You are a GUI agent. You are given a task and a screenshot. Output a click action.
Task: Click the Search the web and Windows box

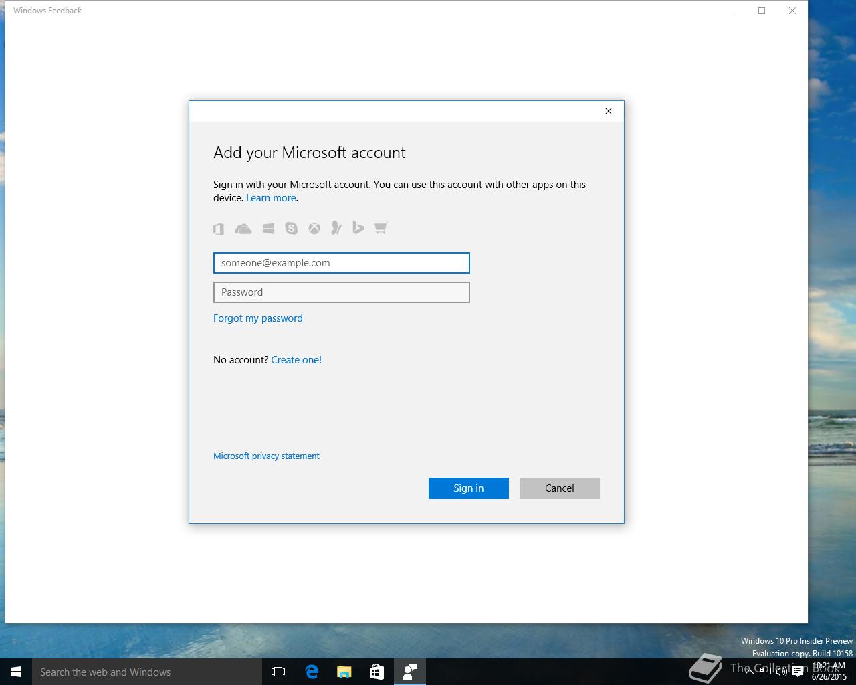[147, 672]
